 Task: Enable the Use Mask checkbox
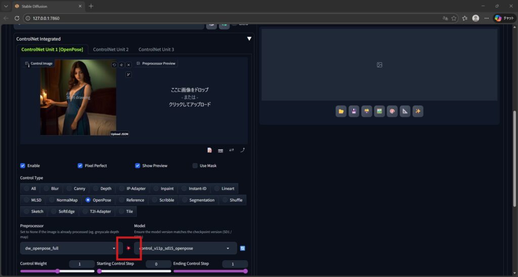pyautogui.click(x=195, y=166)
